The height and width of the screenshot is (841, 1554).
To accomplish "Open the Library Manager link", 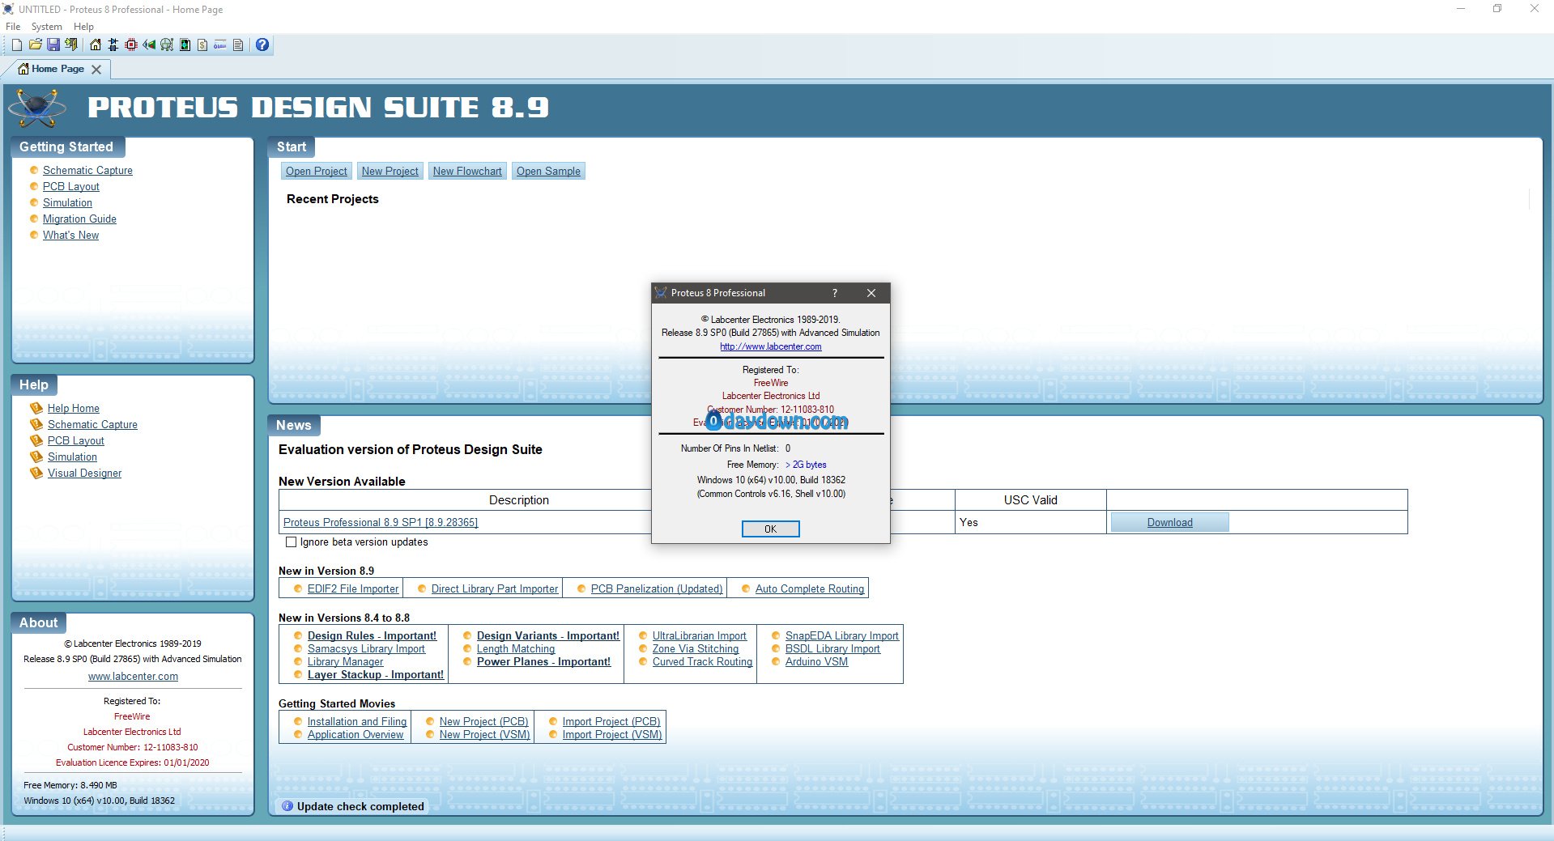I will (345, 662).
